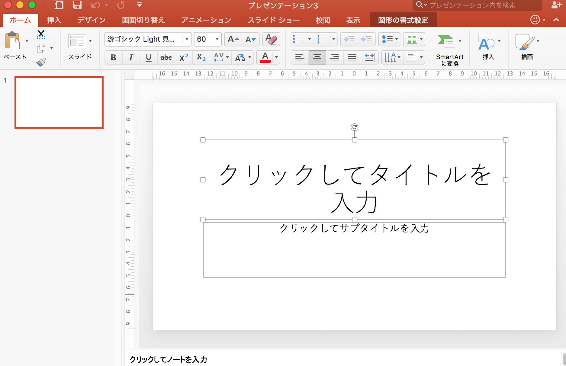
Task: Click the Convert to SmartArt icon
Action: point(446,41)
